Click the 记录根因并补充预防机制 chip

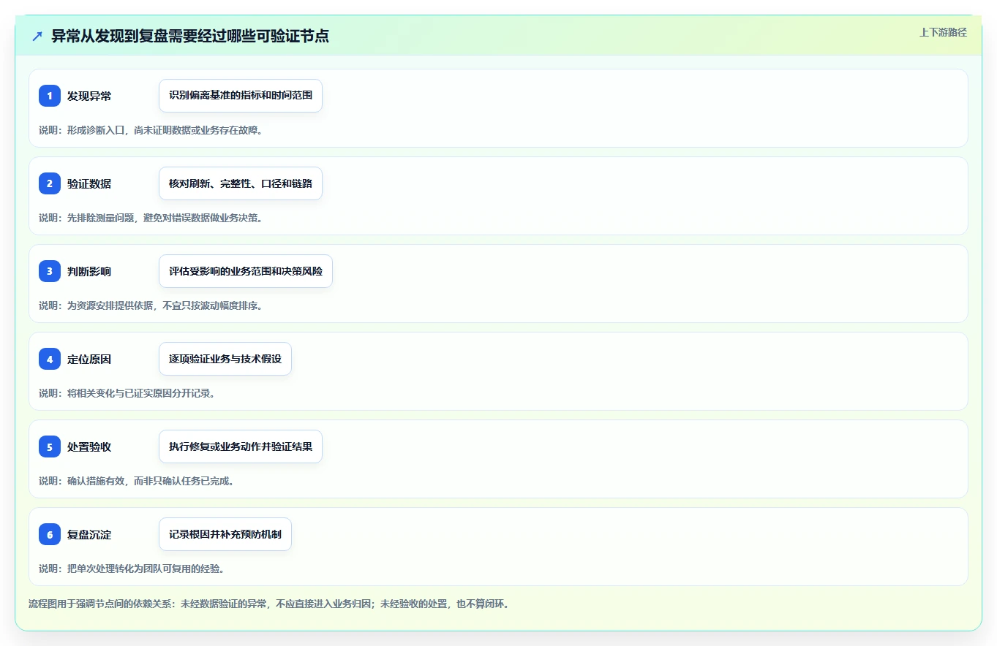225,534
